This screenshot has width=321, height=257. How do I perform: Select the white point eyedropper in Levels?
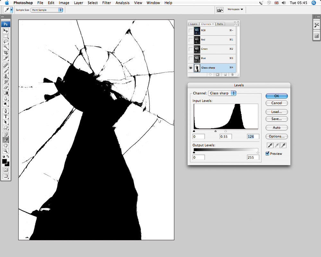(283, 145)
